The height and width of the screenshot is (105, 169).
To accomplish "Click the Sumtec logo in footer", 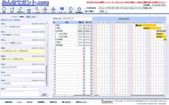I will click(107, 102).
